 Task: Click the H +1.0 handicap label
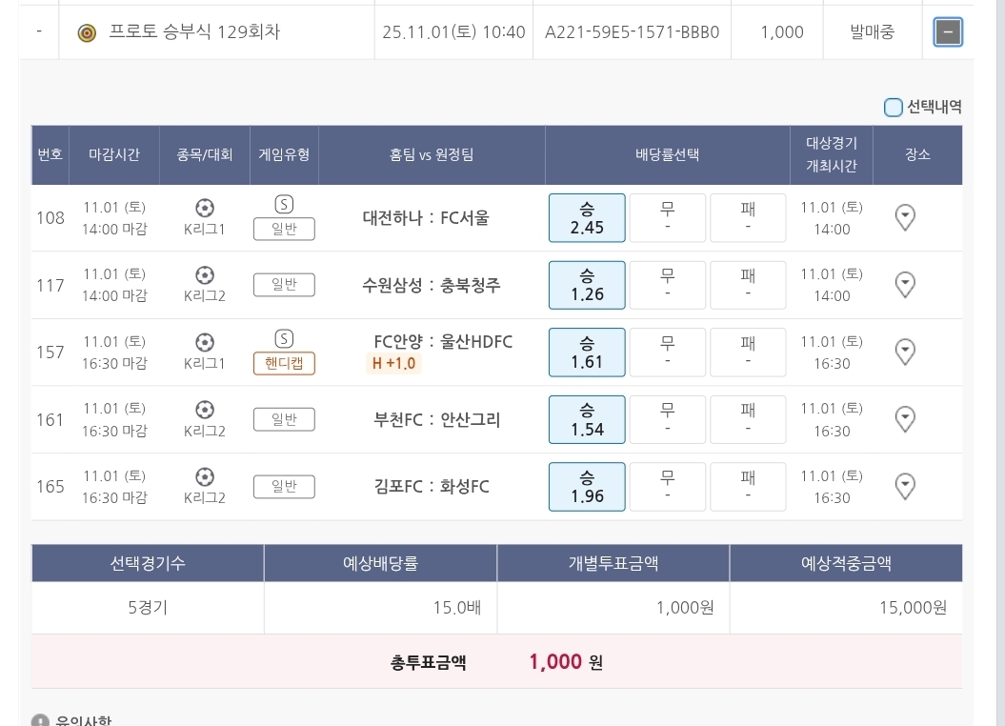click(x=393, y=363)
